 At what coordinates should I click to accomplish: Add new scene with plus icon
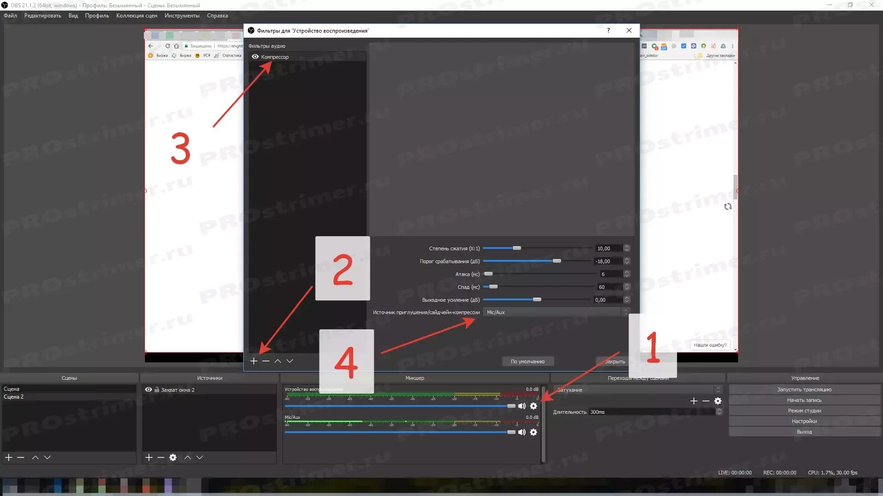click(x=9, y=457)
